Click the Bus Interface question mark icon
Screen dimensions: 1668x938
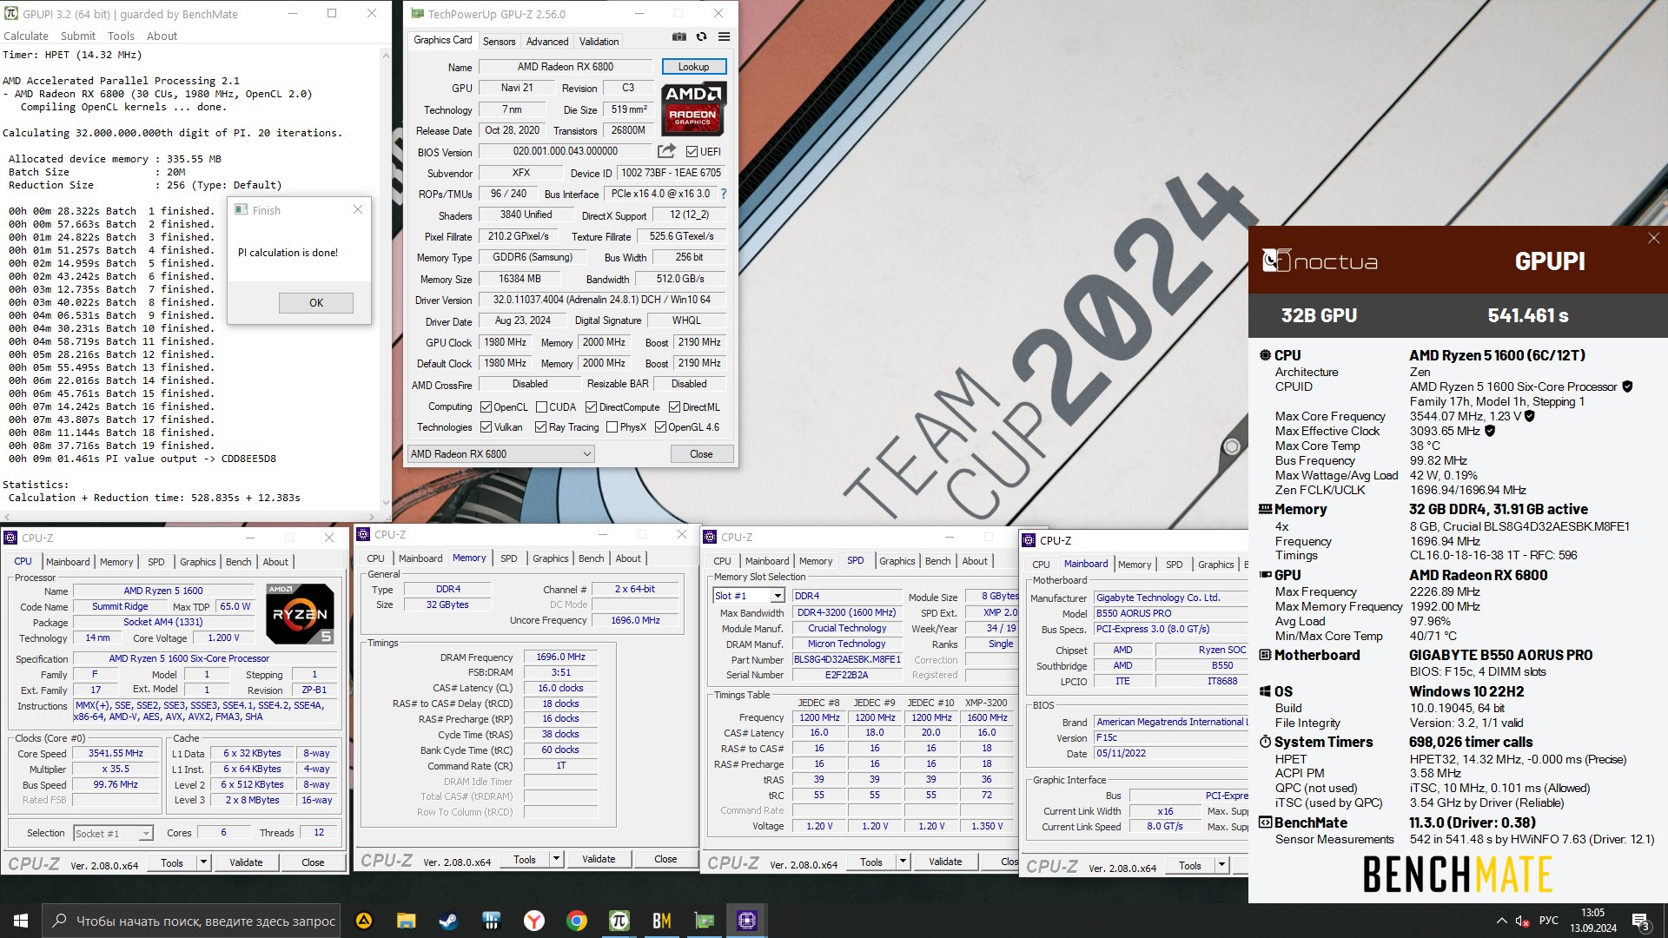point(723,194)
